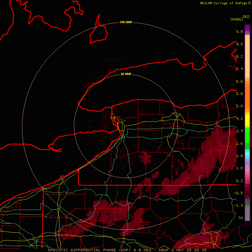
Task: Click the 4.2 legend value
Action: (239, 119)
